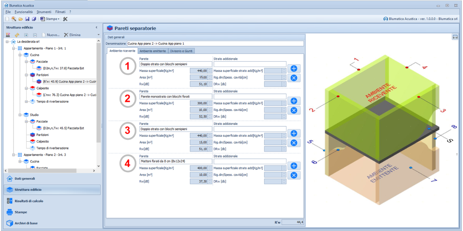Click the Elimina button
463x231 pixels.
coord(73,35)
